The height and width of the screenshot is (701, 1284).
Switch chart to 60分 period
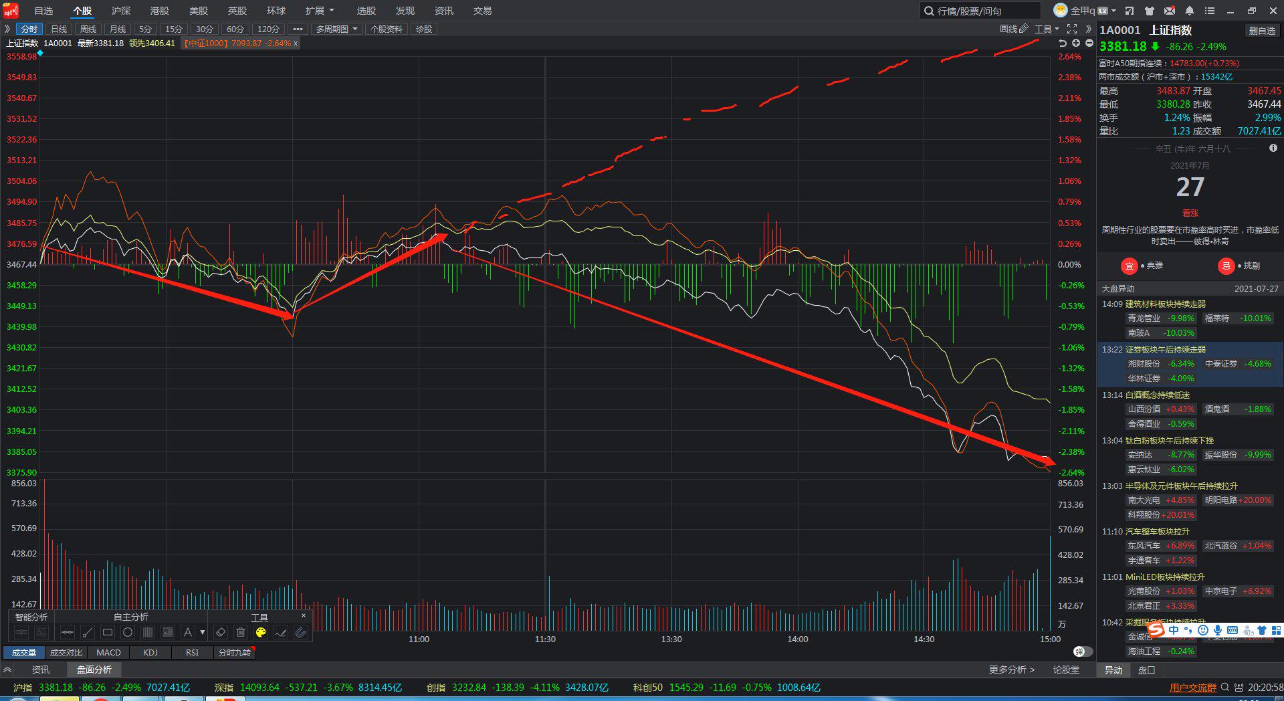point(235,29)
